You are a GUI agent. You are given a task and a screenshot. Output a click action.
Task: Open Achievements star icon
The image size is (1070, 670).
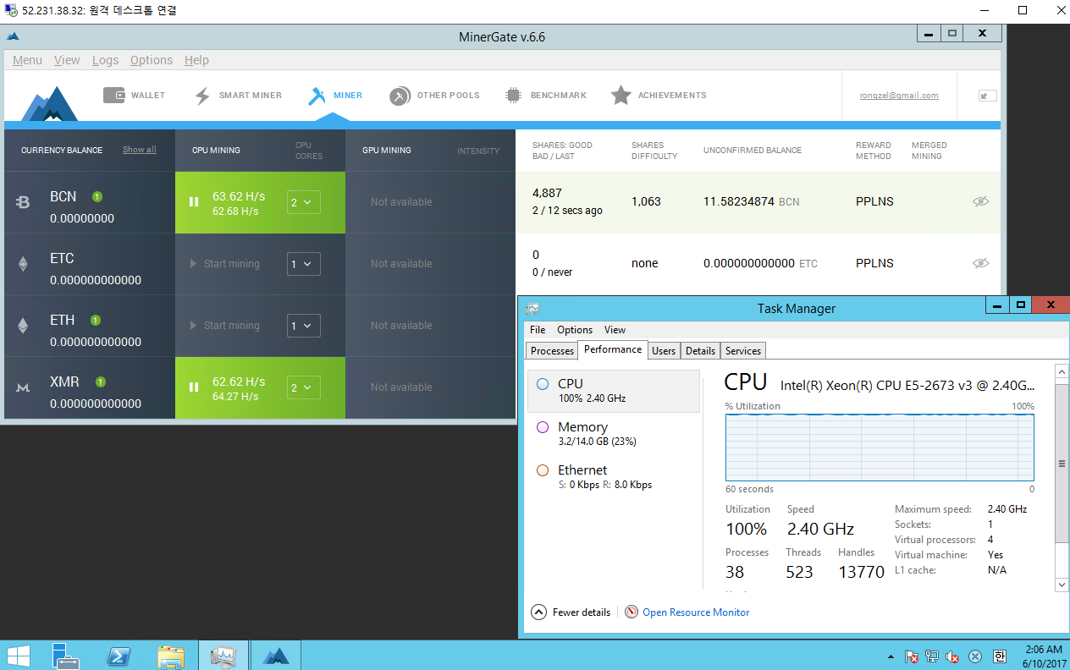coord(621,96)
